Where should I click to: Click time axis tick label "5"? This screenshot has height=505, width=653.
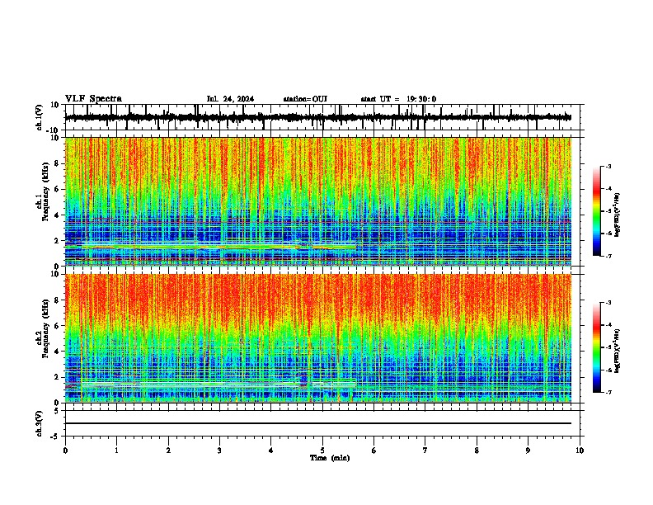(322, 451)
